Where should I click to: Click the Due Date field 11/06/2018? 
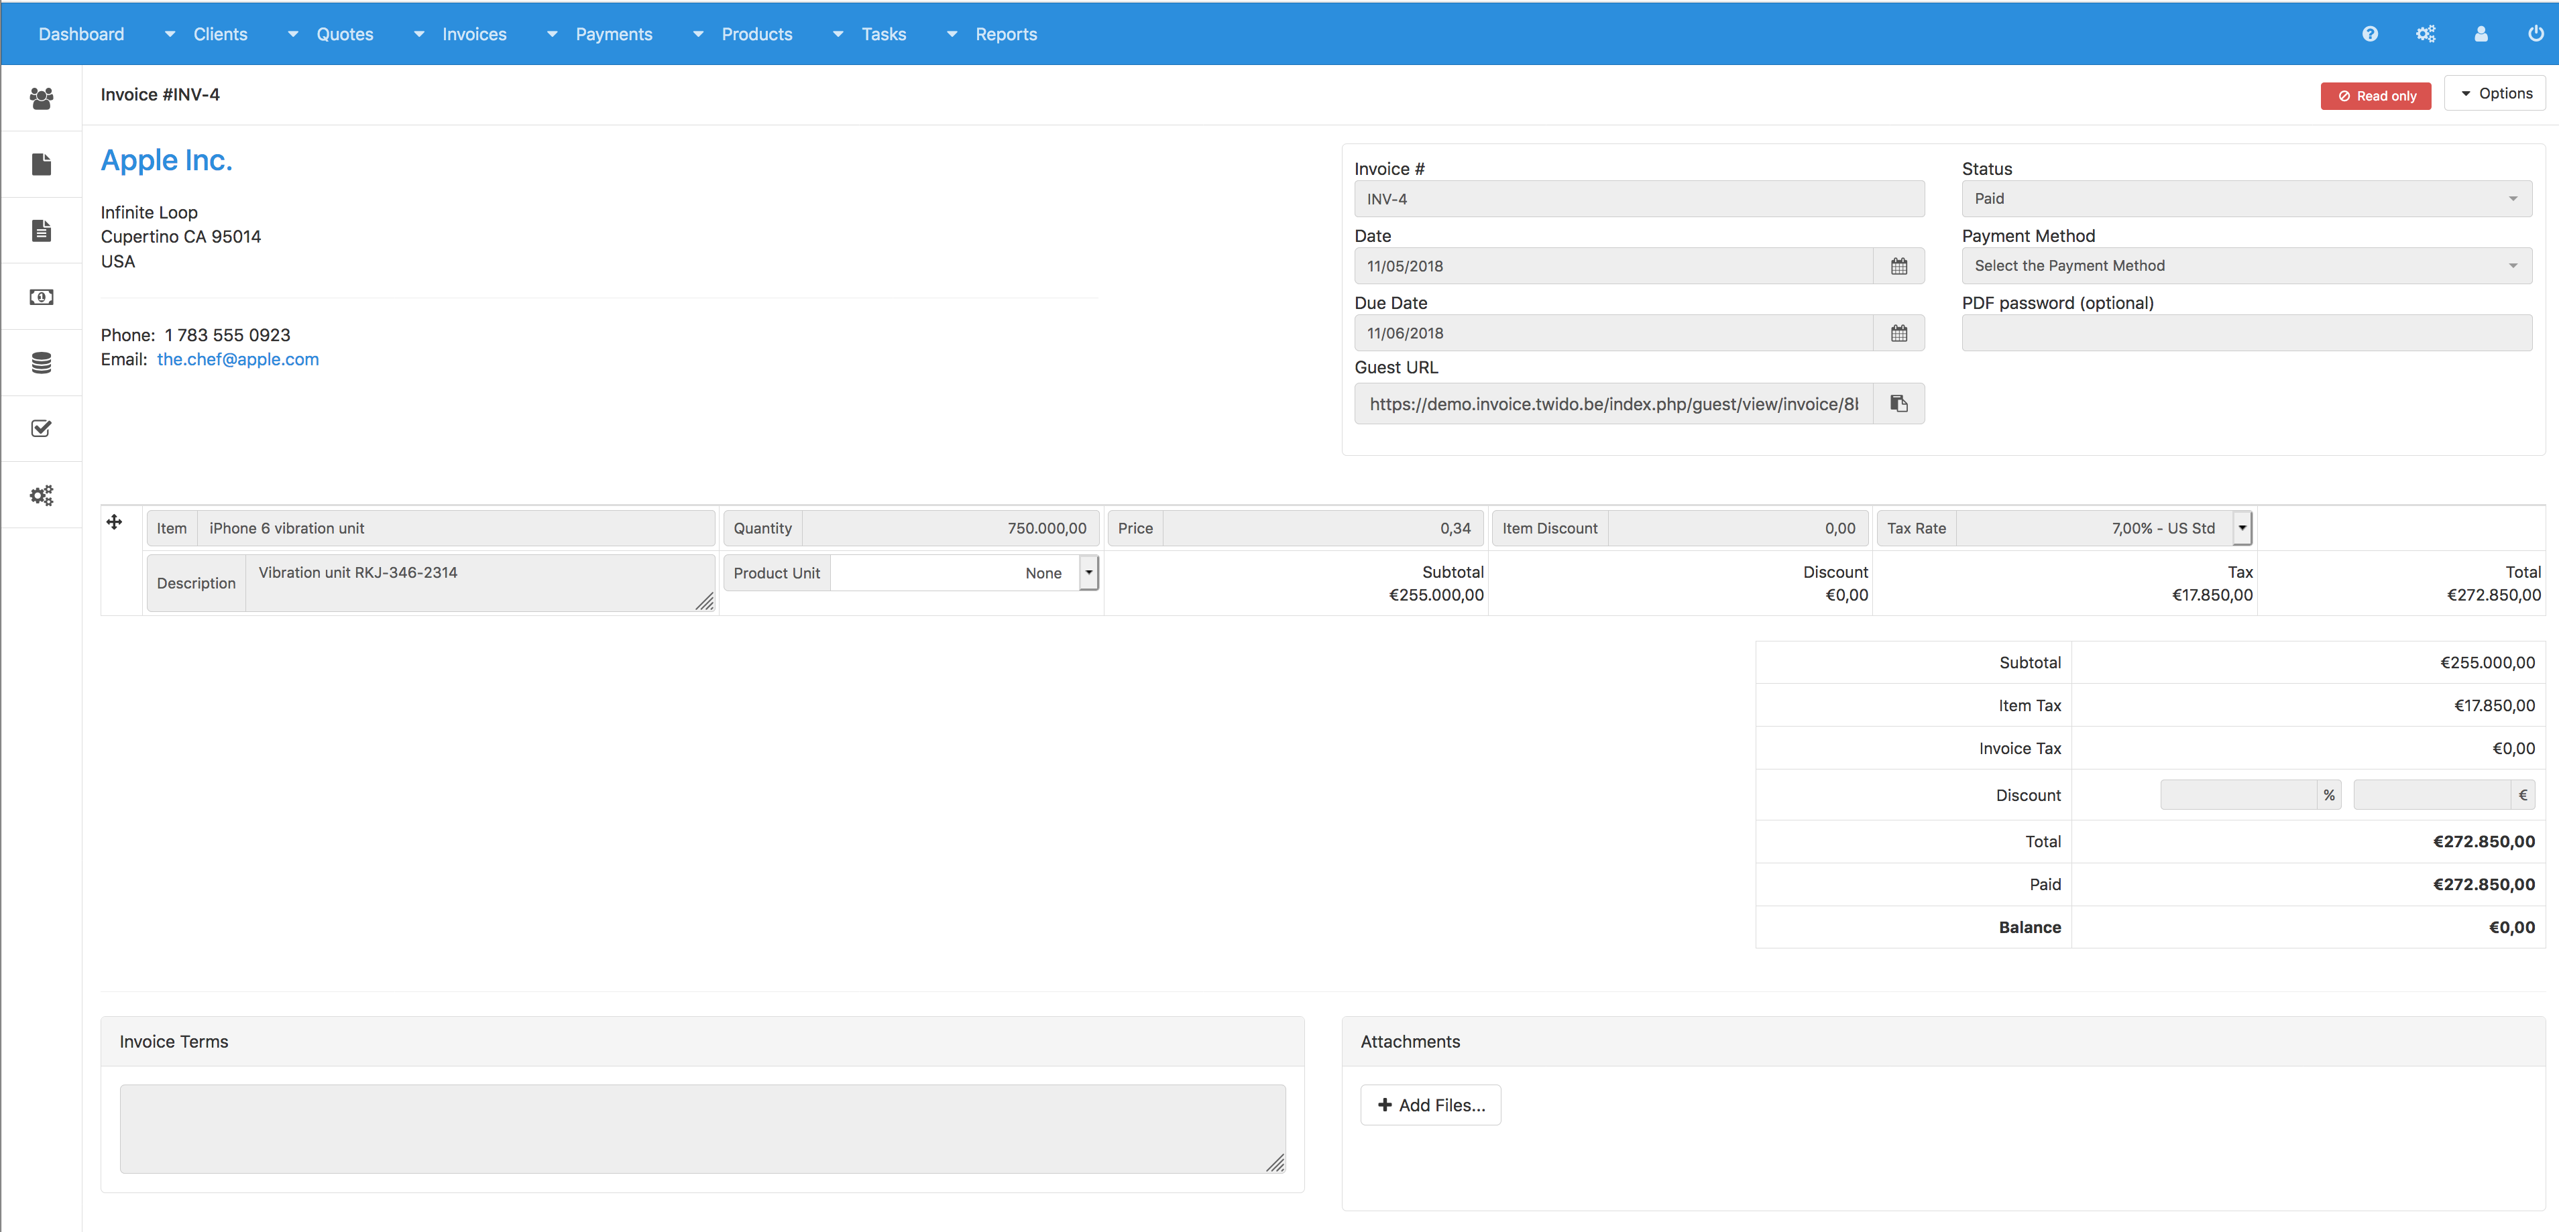(x=1613, y=334)
